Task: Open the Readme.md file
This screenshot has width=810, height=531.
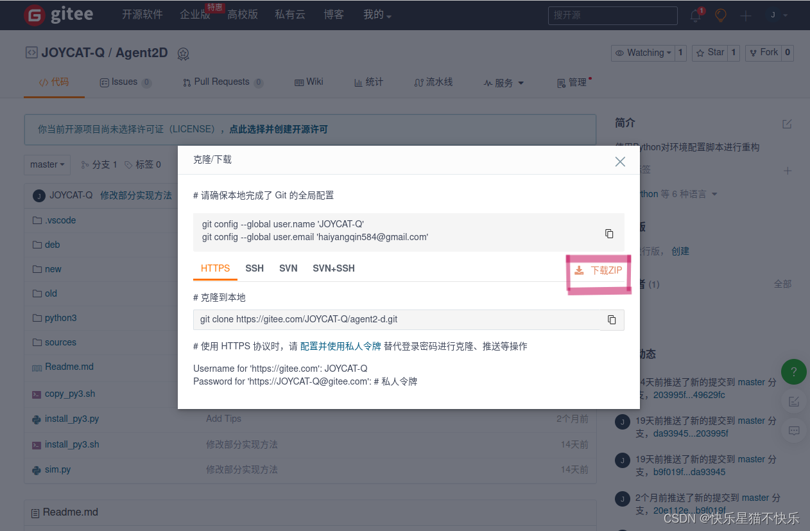Action: (x=69, y=367)
